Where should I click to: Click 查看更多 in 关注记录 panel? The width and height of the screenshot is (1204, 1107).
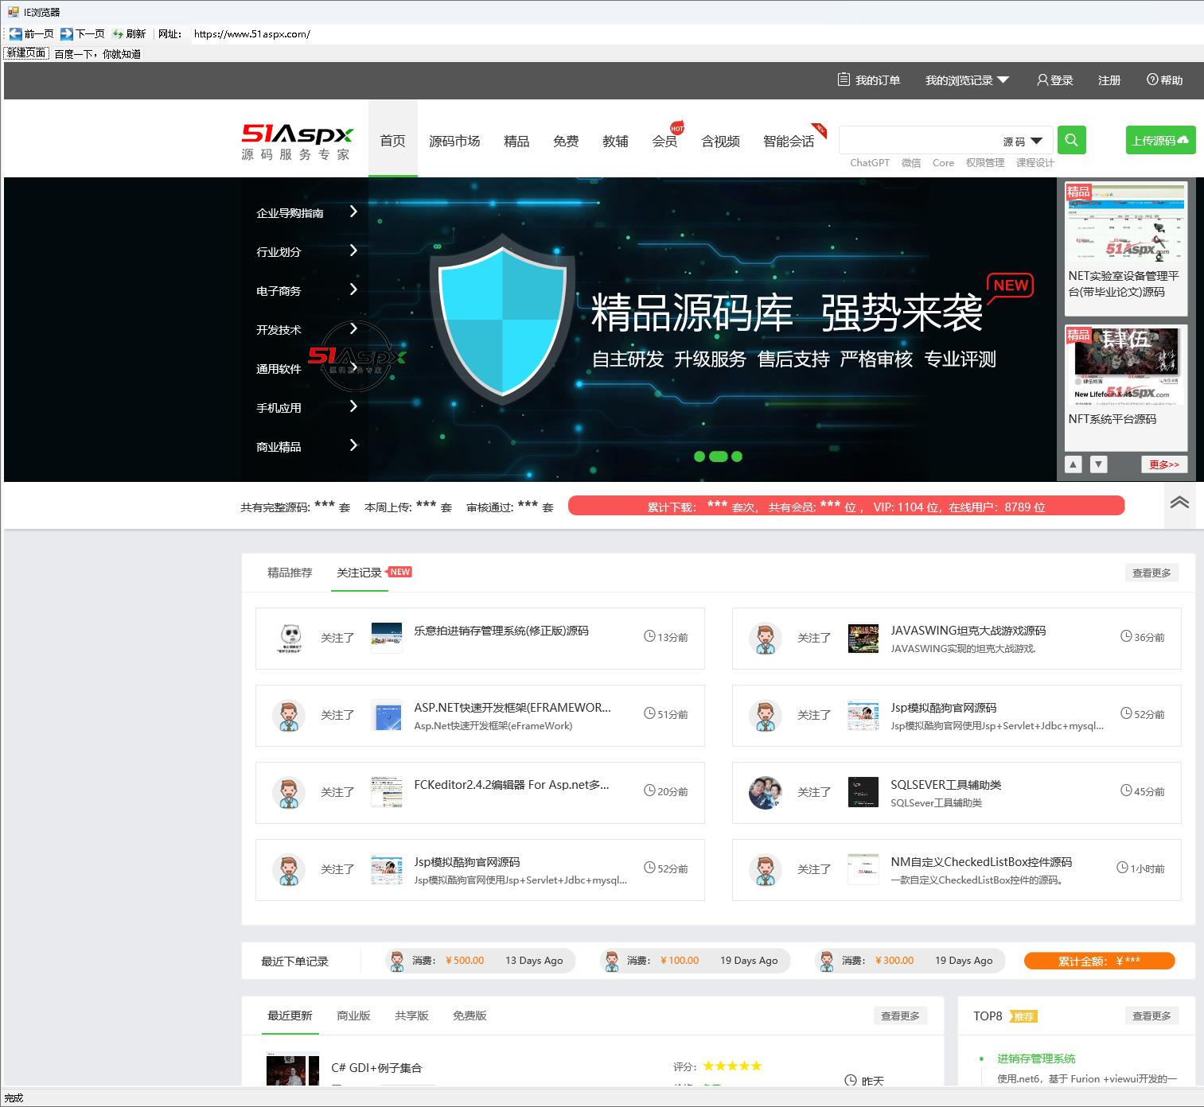tap(1151, 573)
